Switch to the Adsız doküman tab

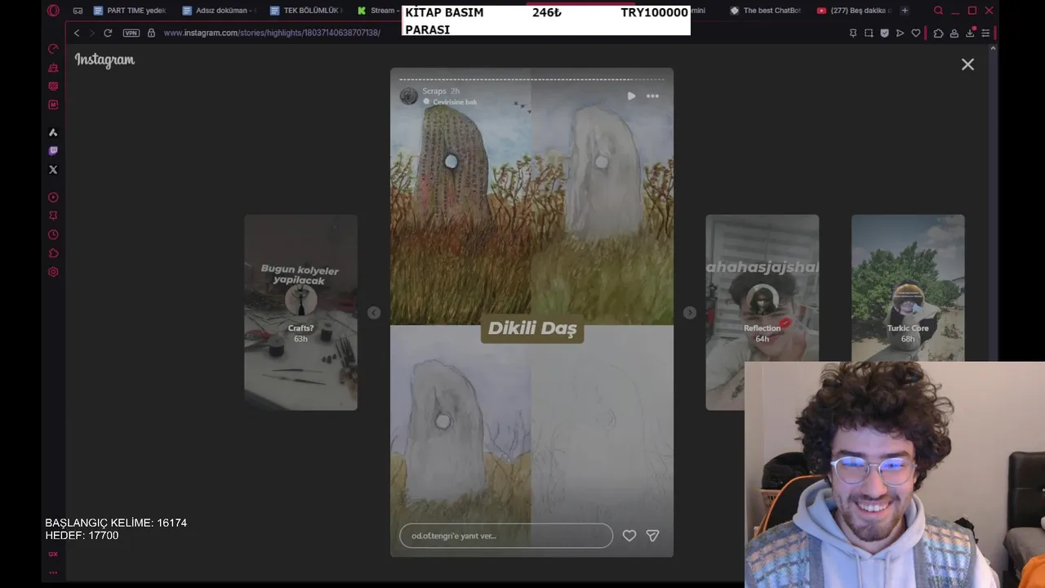coord(220,11)
